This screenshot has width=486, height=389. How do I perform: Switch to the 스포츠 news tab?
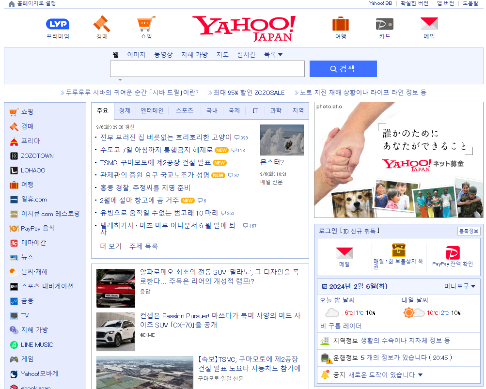point(185,110)
